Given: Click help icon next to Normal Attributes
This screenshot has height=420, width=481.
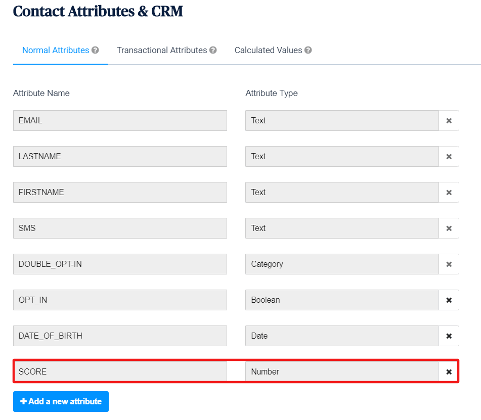Looking at the screenshot, I should [95, 51].
